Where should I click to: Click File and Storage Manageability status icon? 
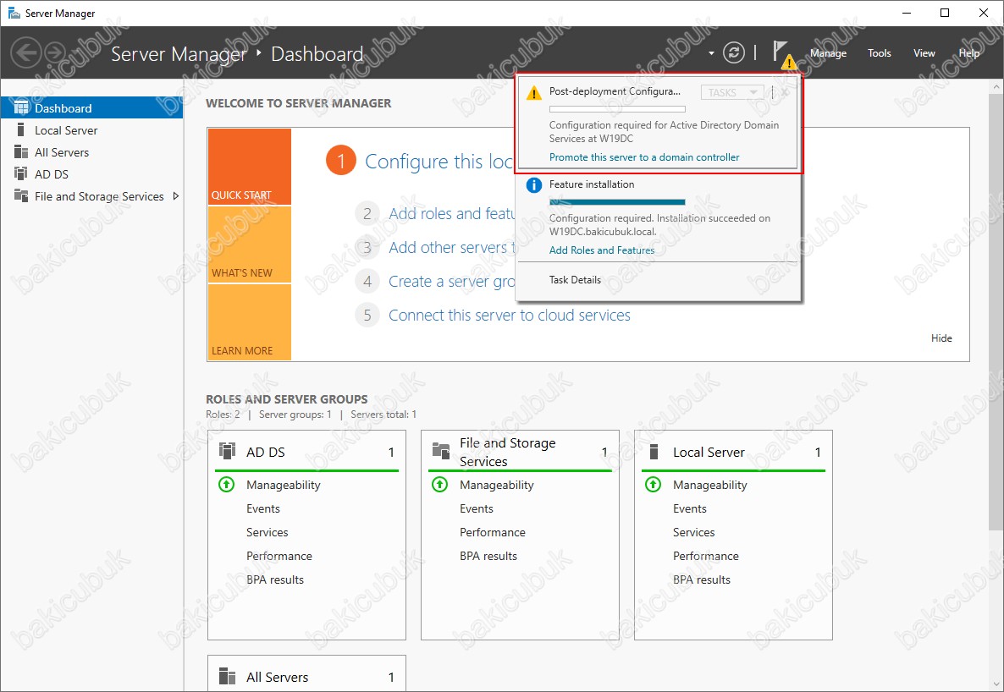tap(440, 485)
